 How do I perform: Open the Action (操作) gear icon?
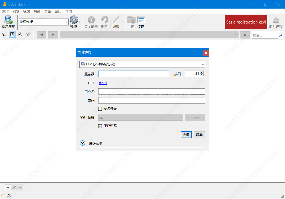coord(74,20)
